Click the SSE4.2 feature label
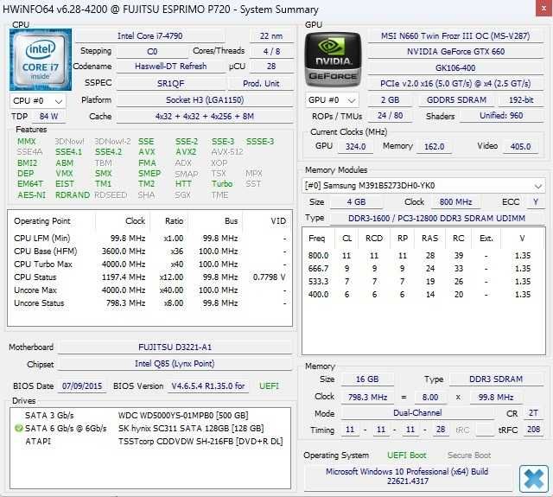Viewport: 553px width, 497px height. (x=108, y=152)
